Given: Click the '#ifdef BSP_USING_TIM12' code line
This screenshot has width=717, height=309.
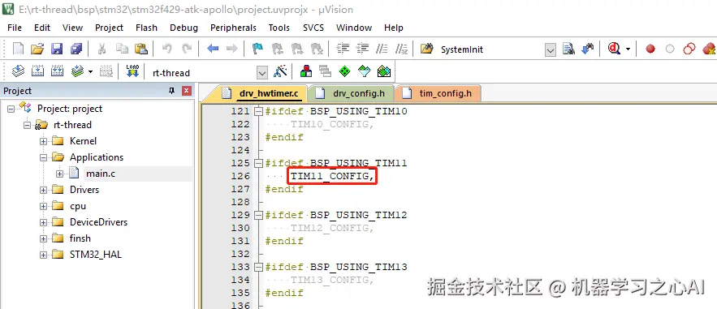Looking at the screenshot, I should click(336, 215).
